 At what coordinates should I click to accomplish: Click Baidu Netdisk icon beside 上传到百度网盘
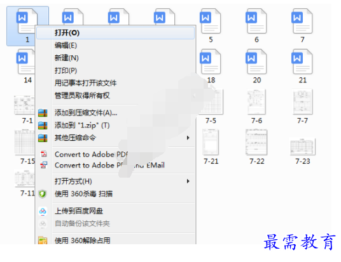click(x=43, y=211)
